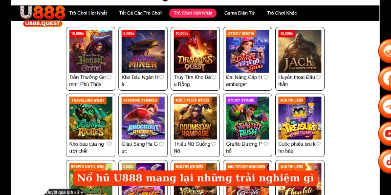Select the Trò Chơi Hot Nhất tab
391x195 pixels.
coord(88,13)
